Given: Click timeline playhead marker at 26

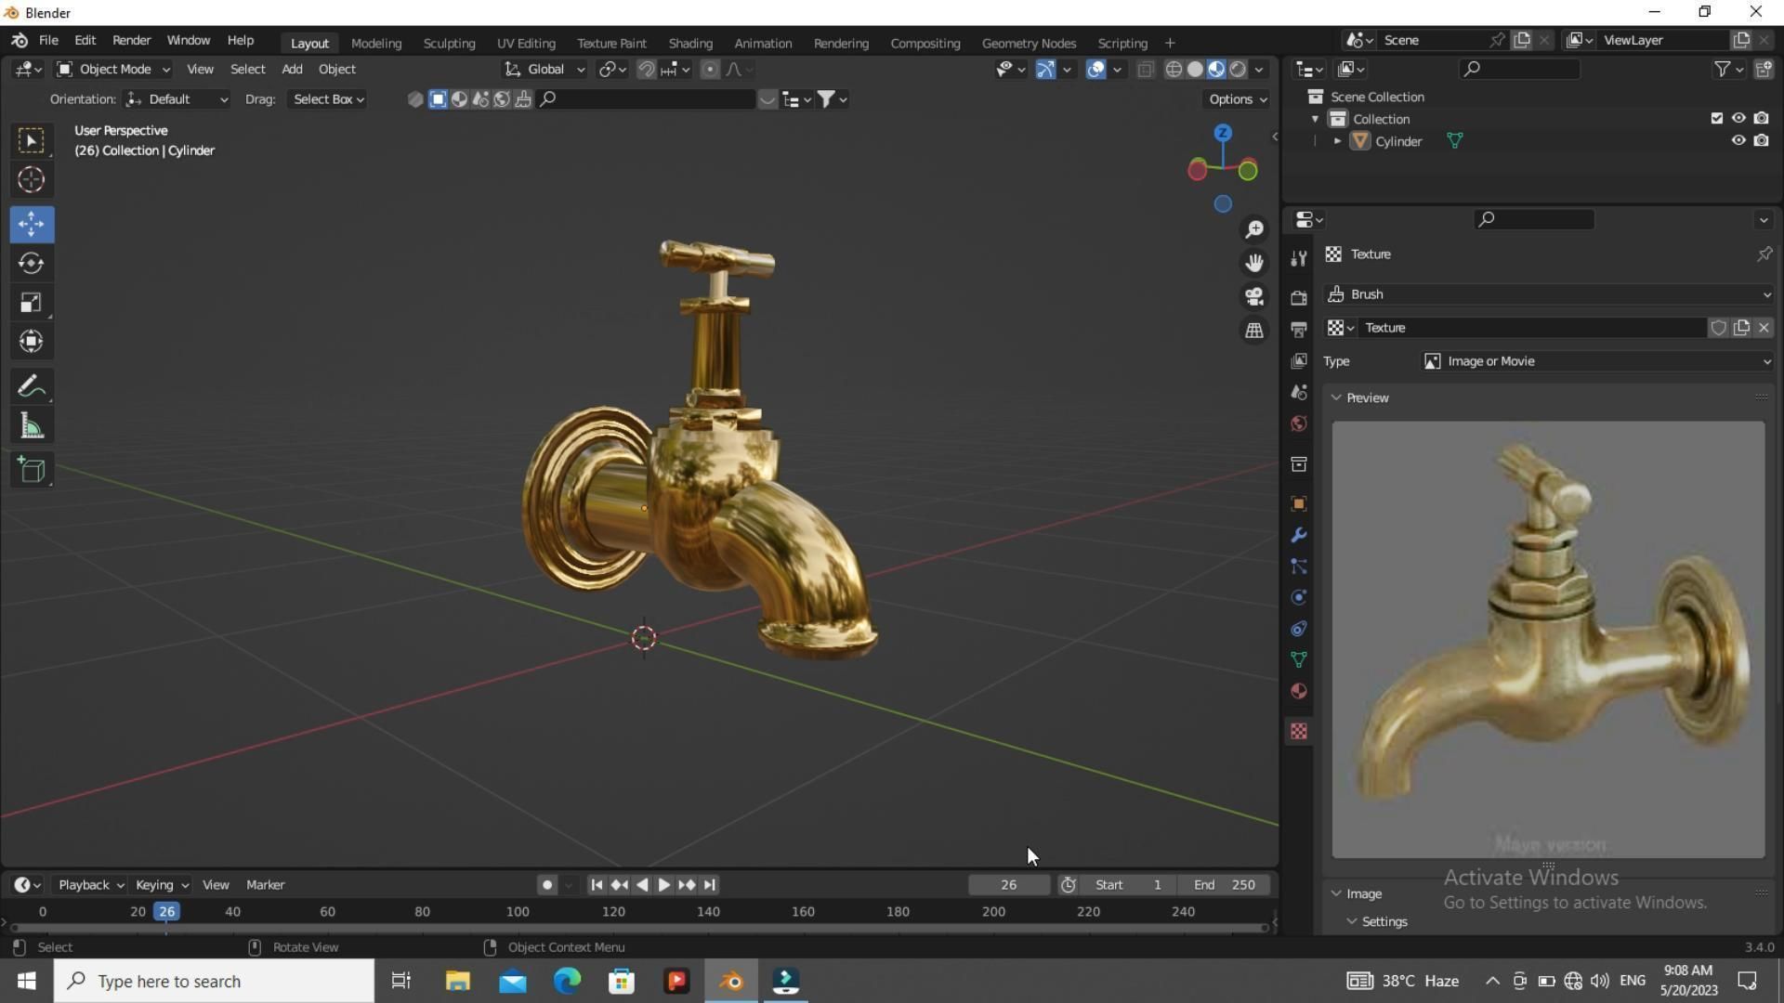Looking at the screenshot, I should [x=167, y=912].
